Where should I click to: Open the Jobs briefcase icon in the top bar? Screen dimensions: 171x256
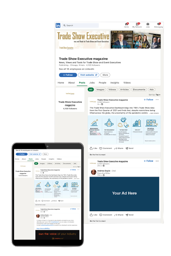click(x=148, y=25)
